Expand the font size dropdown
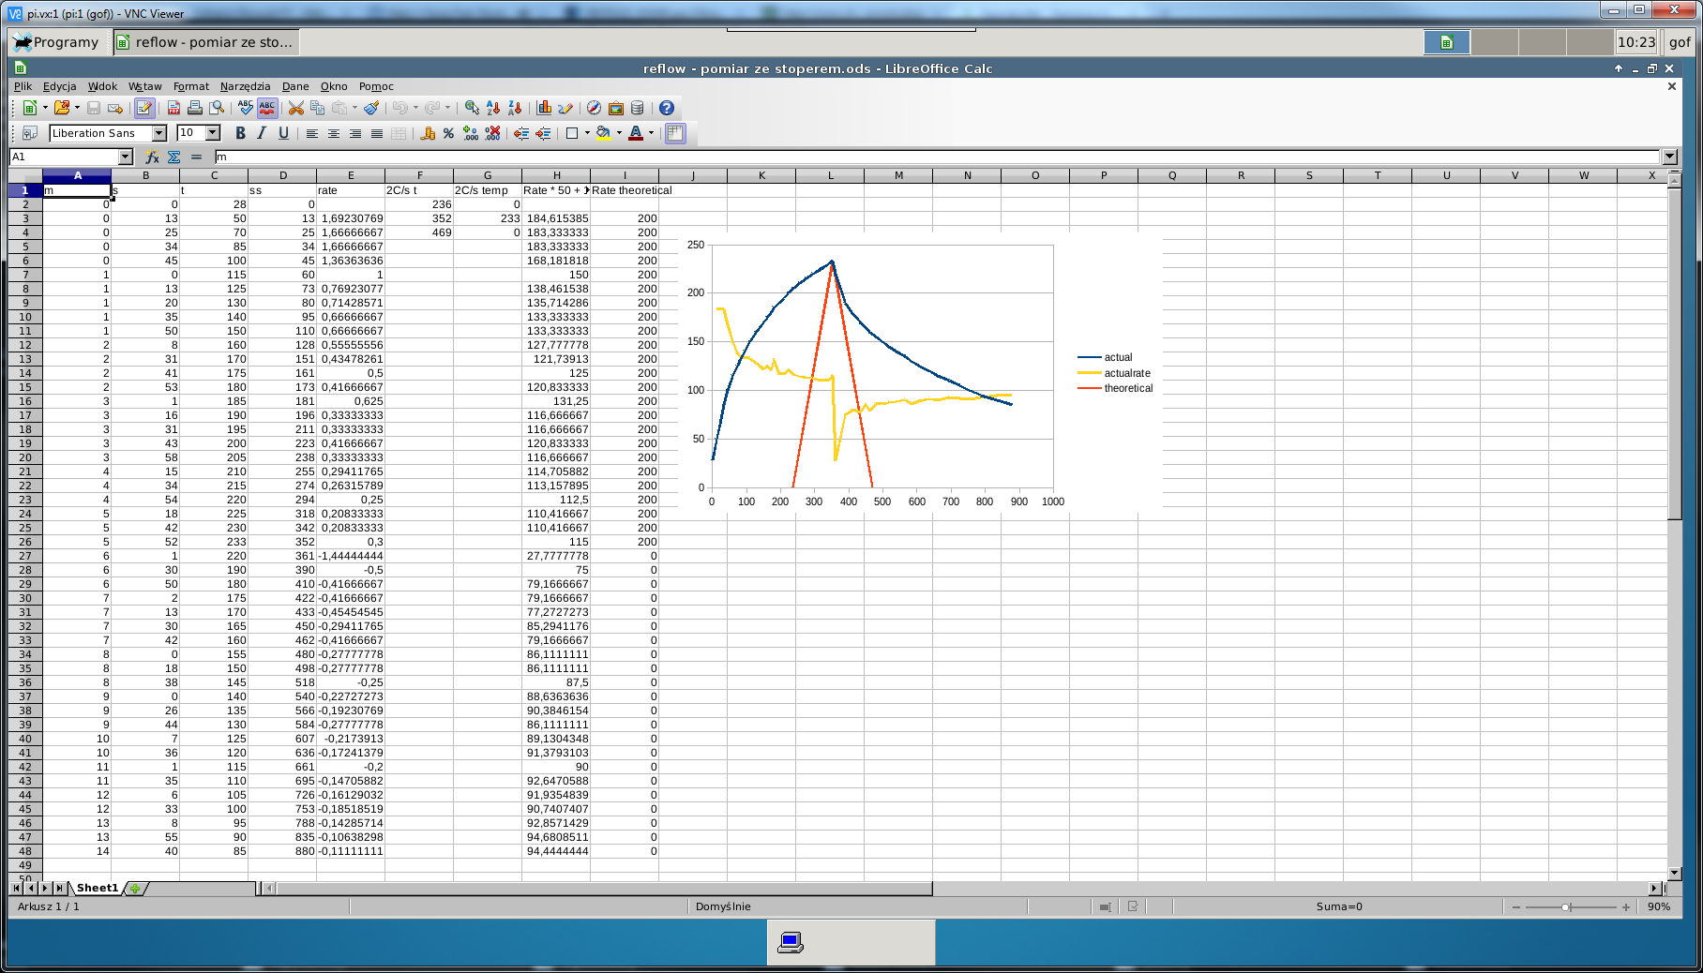1703x973 pixels. pos(213,133)
